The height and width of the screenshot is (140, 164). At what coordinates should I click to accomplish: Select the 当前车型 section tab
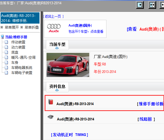58,45
